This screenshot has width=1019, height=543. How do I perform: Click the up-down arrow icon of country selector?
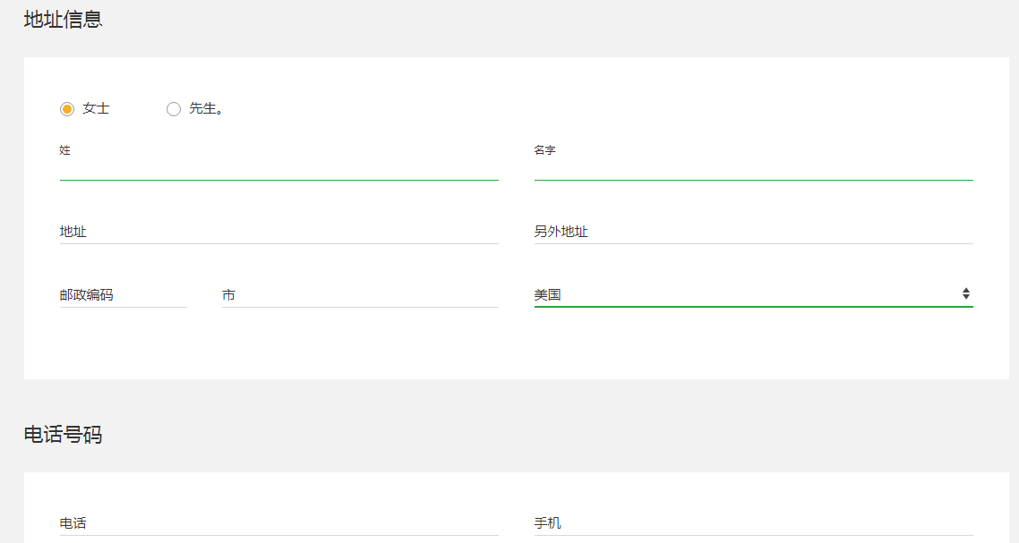point(966,293)
